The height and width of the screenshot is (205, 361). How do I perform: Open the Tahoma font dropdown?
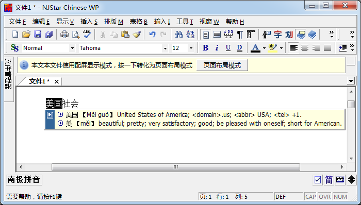(x=165, y=48)
